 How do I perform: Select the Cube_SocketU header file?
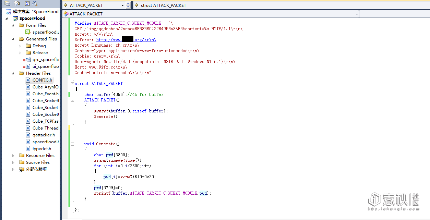[42, 114]
